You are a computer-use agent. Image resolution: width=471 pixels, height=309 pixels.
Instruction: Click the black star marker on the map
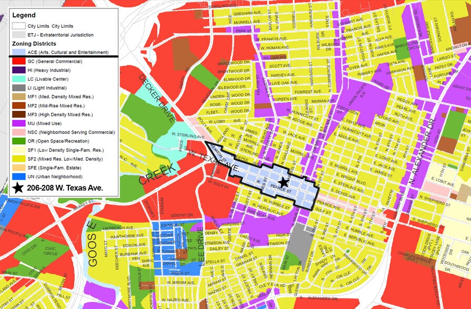284,182
